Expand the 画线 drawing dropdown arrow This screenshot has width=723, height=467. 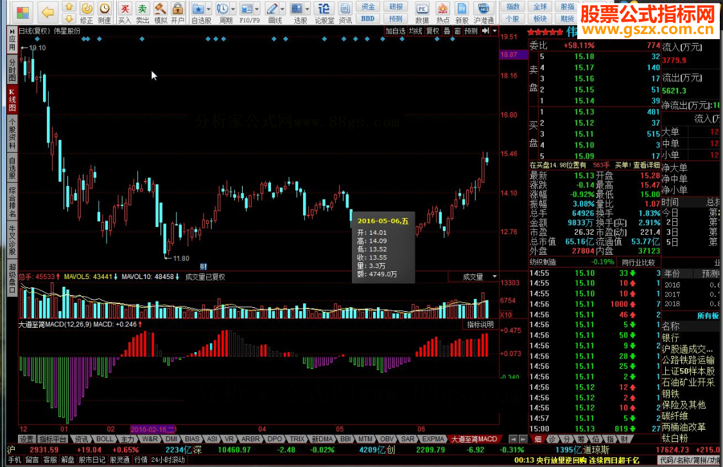[282, 9]
